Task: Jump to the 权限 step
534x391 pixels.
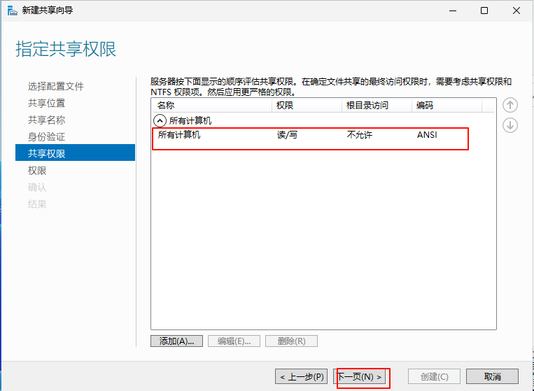Action: click(38, 170)
